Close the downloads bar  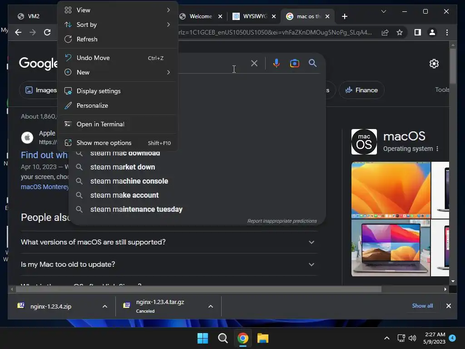pyautogui.click(x=448, y=306)
